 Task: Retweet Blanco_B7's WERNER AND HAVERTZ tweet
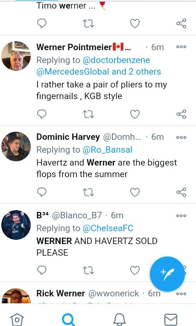[88, 270]
